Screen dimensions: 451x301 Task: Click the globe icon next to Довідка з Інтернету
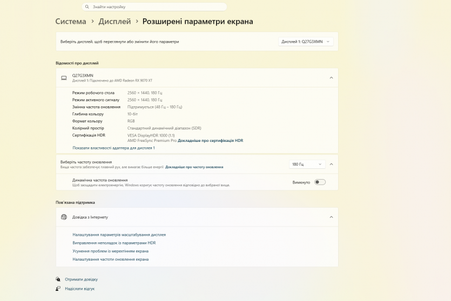click(64, 217)
